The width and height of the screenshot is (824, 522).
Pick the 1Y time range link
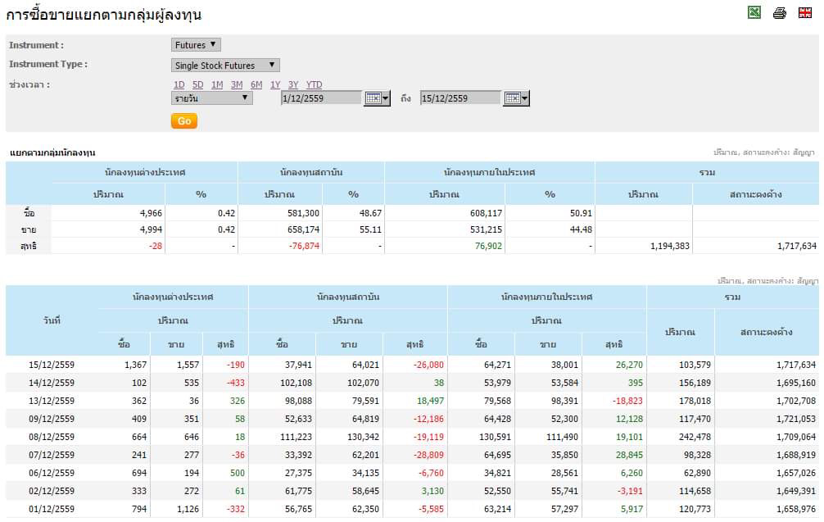pos(275,84)
